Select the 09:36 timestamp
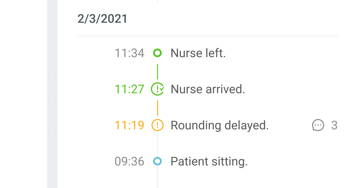 [x=129, y=161]
